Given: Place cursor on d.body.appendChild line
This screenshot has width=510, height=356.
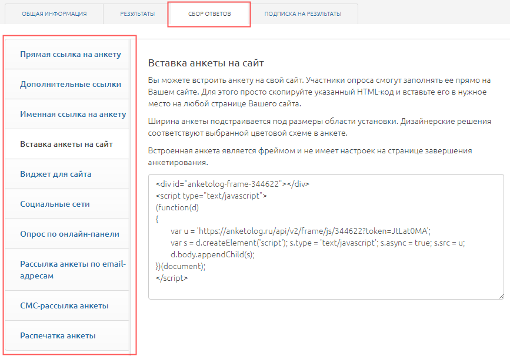Looking at the screenshot, I should (x=213, y=254).
